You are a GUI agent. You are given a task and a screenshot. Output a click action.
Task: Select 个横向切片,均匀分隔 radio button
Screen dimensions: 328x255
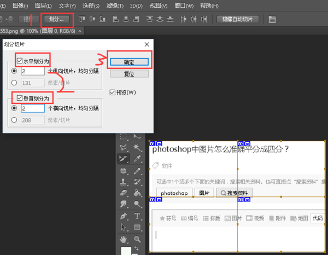14,108
